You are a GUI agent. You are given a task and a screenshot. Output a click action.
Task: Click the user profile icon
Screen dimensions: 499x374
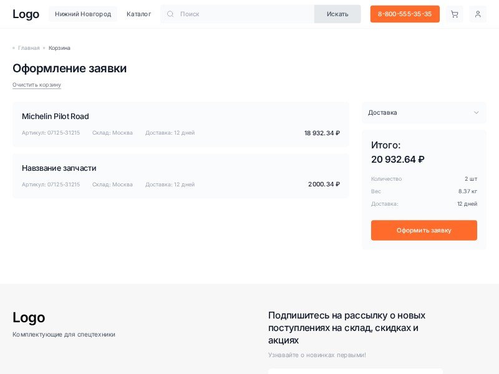click(x=478, y=14)
